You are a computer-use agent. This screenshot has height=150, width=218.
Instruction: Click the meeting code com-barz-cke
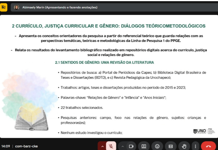pos(26,146)
